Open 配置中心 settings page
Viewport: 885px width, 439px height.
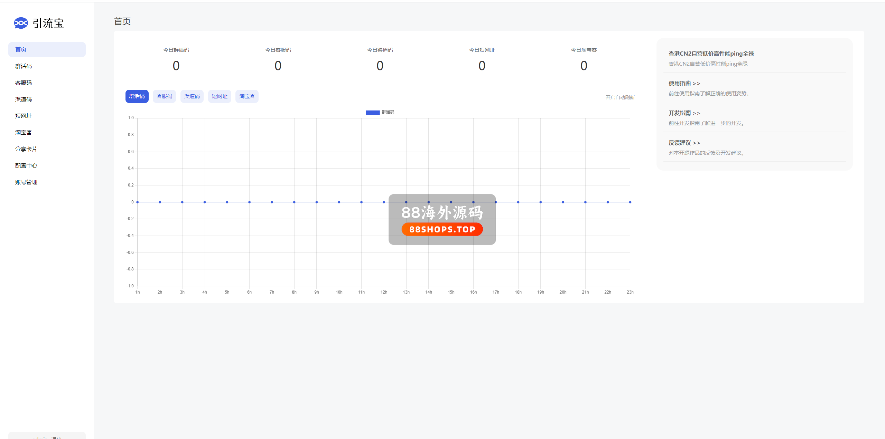[26, 165]
